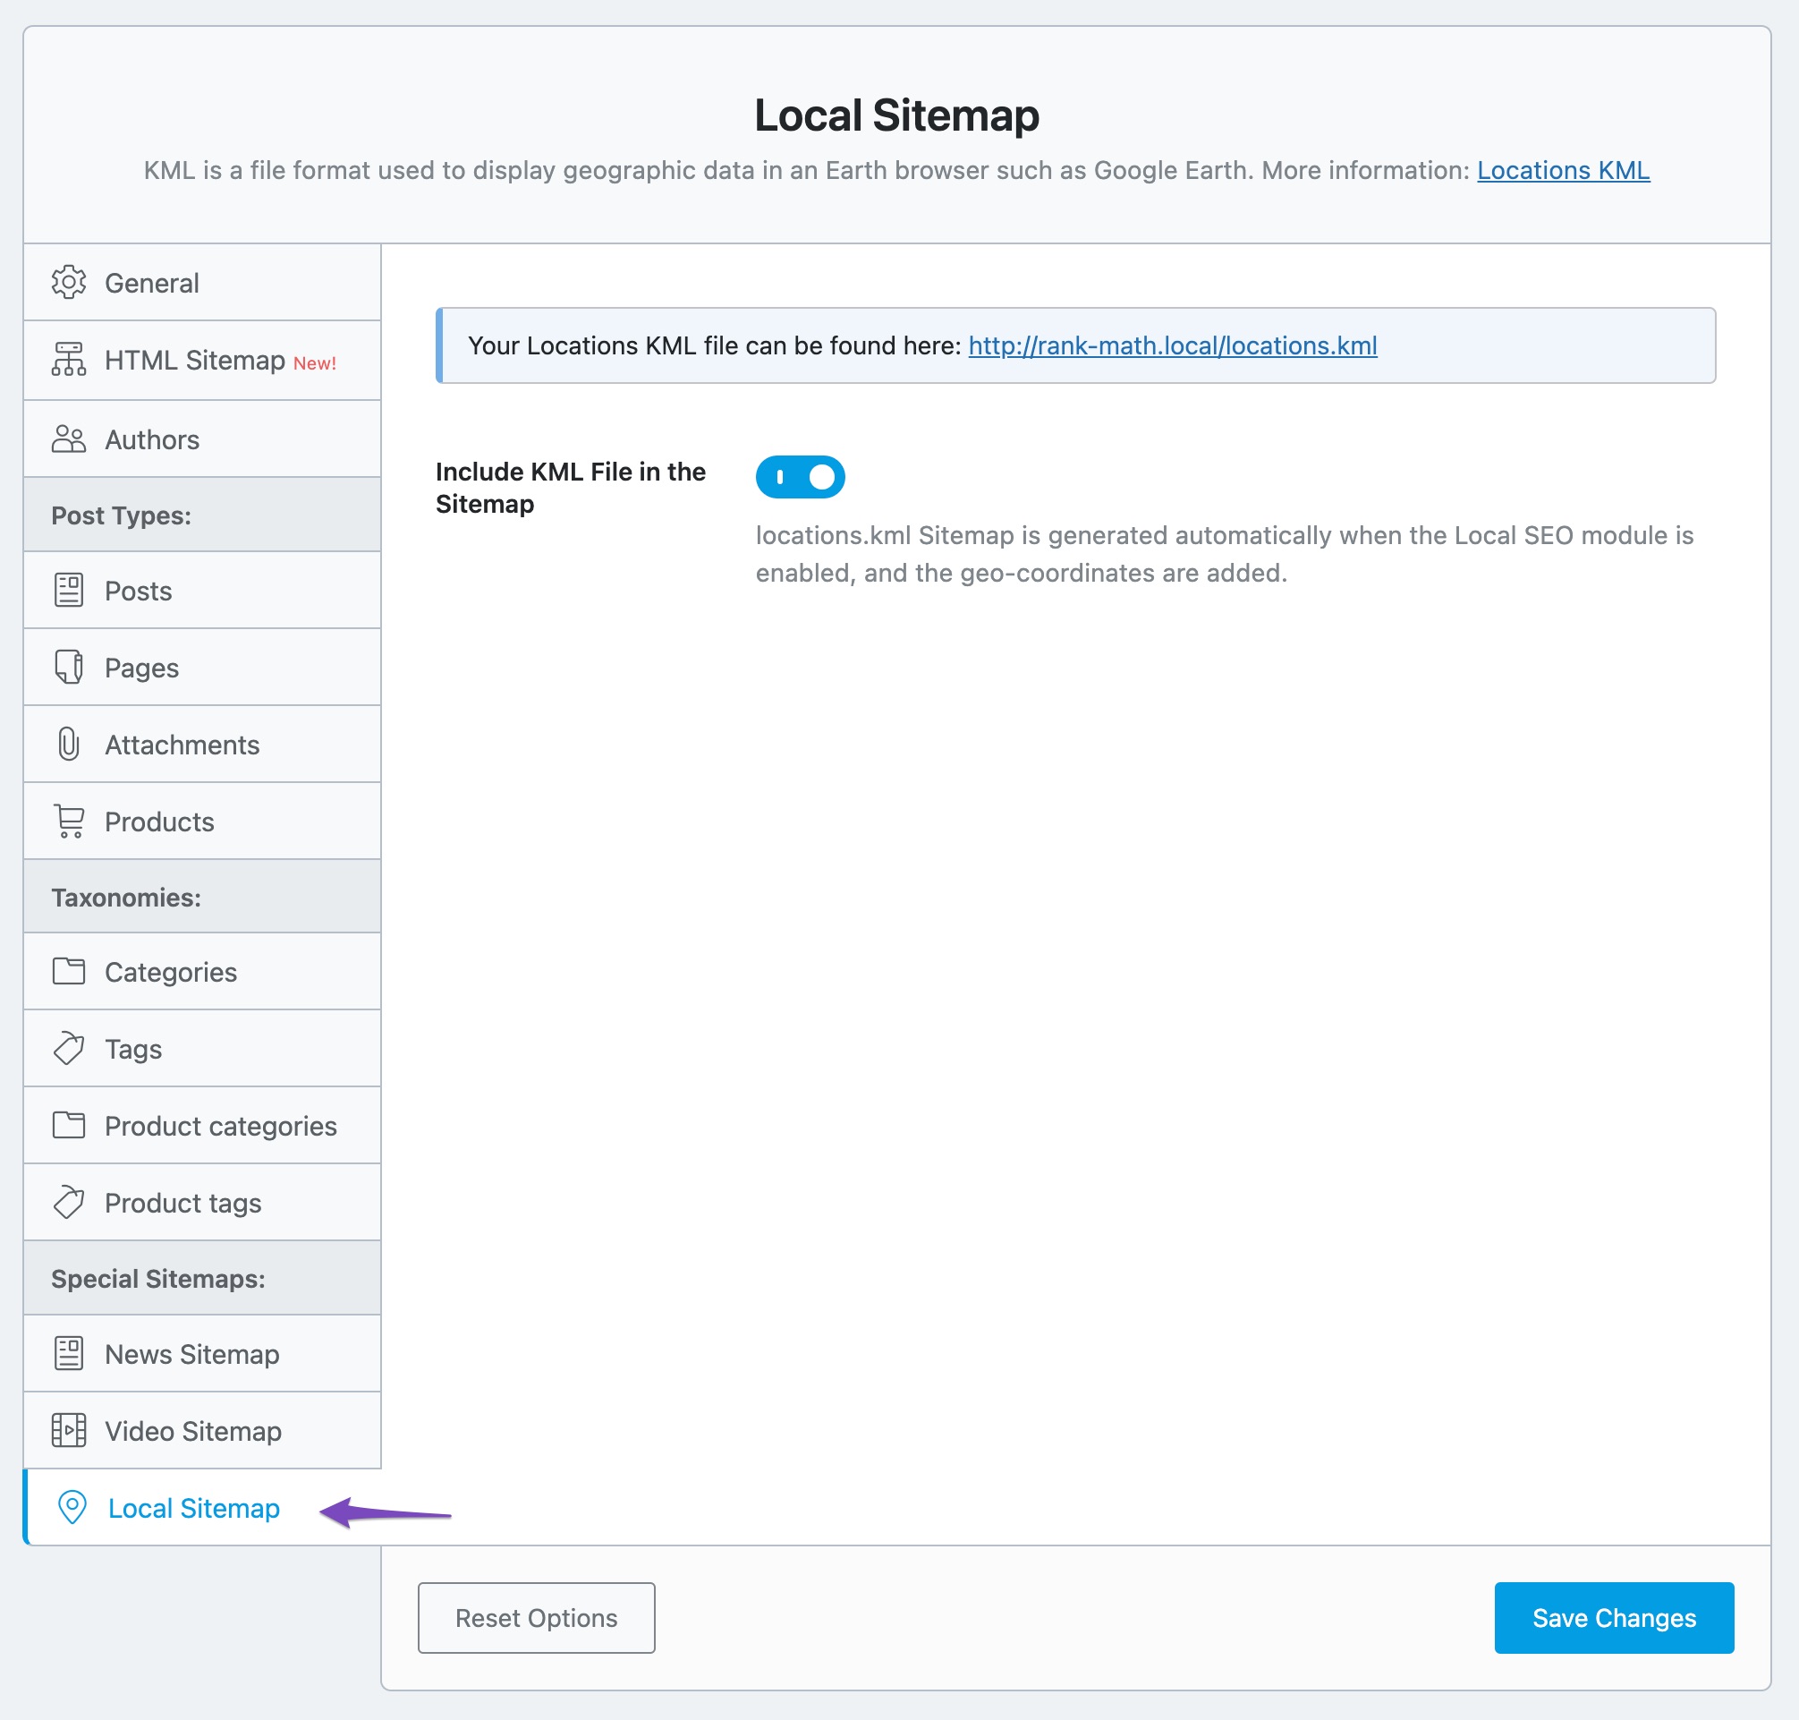Click the General gear icon

coord(69,283)
